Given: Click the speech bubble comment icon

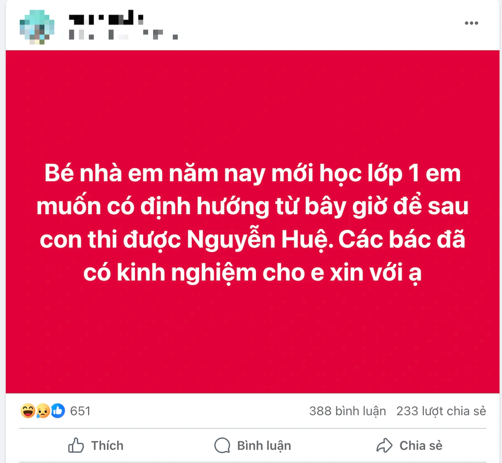Looking at the screenshot, I should [222, 445].
